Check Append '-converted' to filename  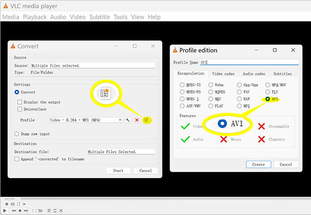coord(17,159)
